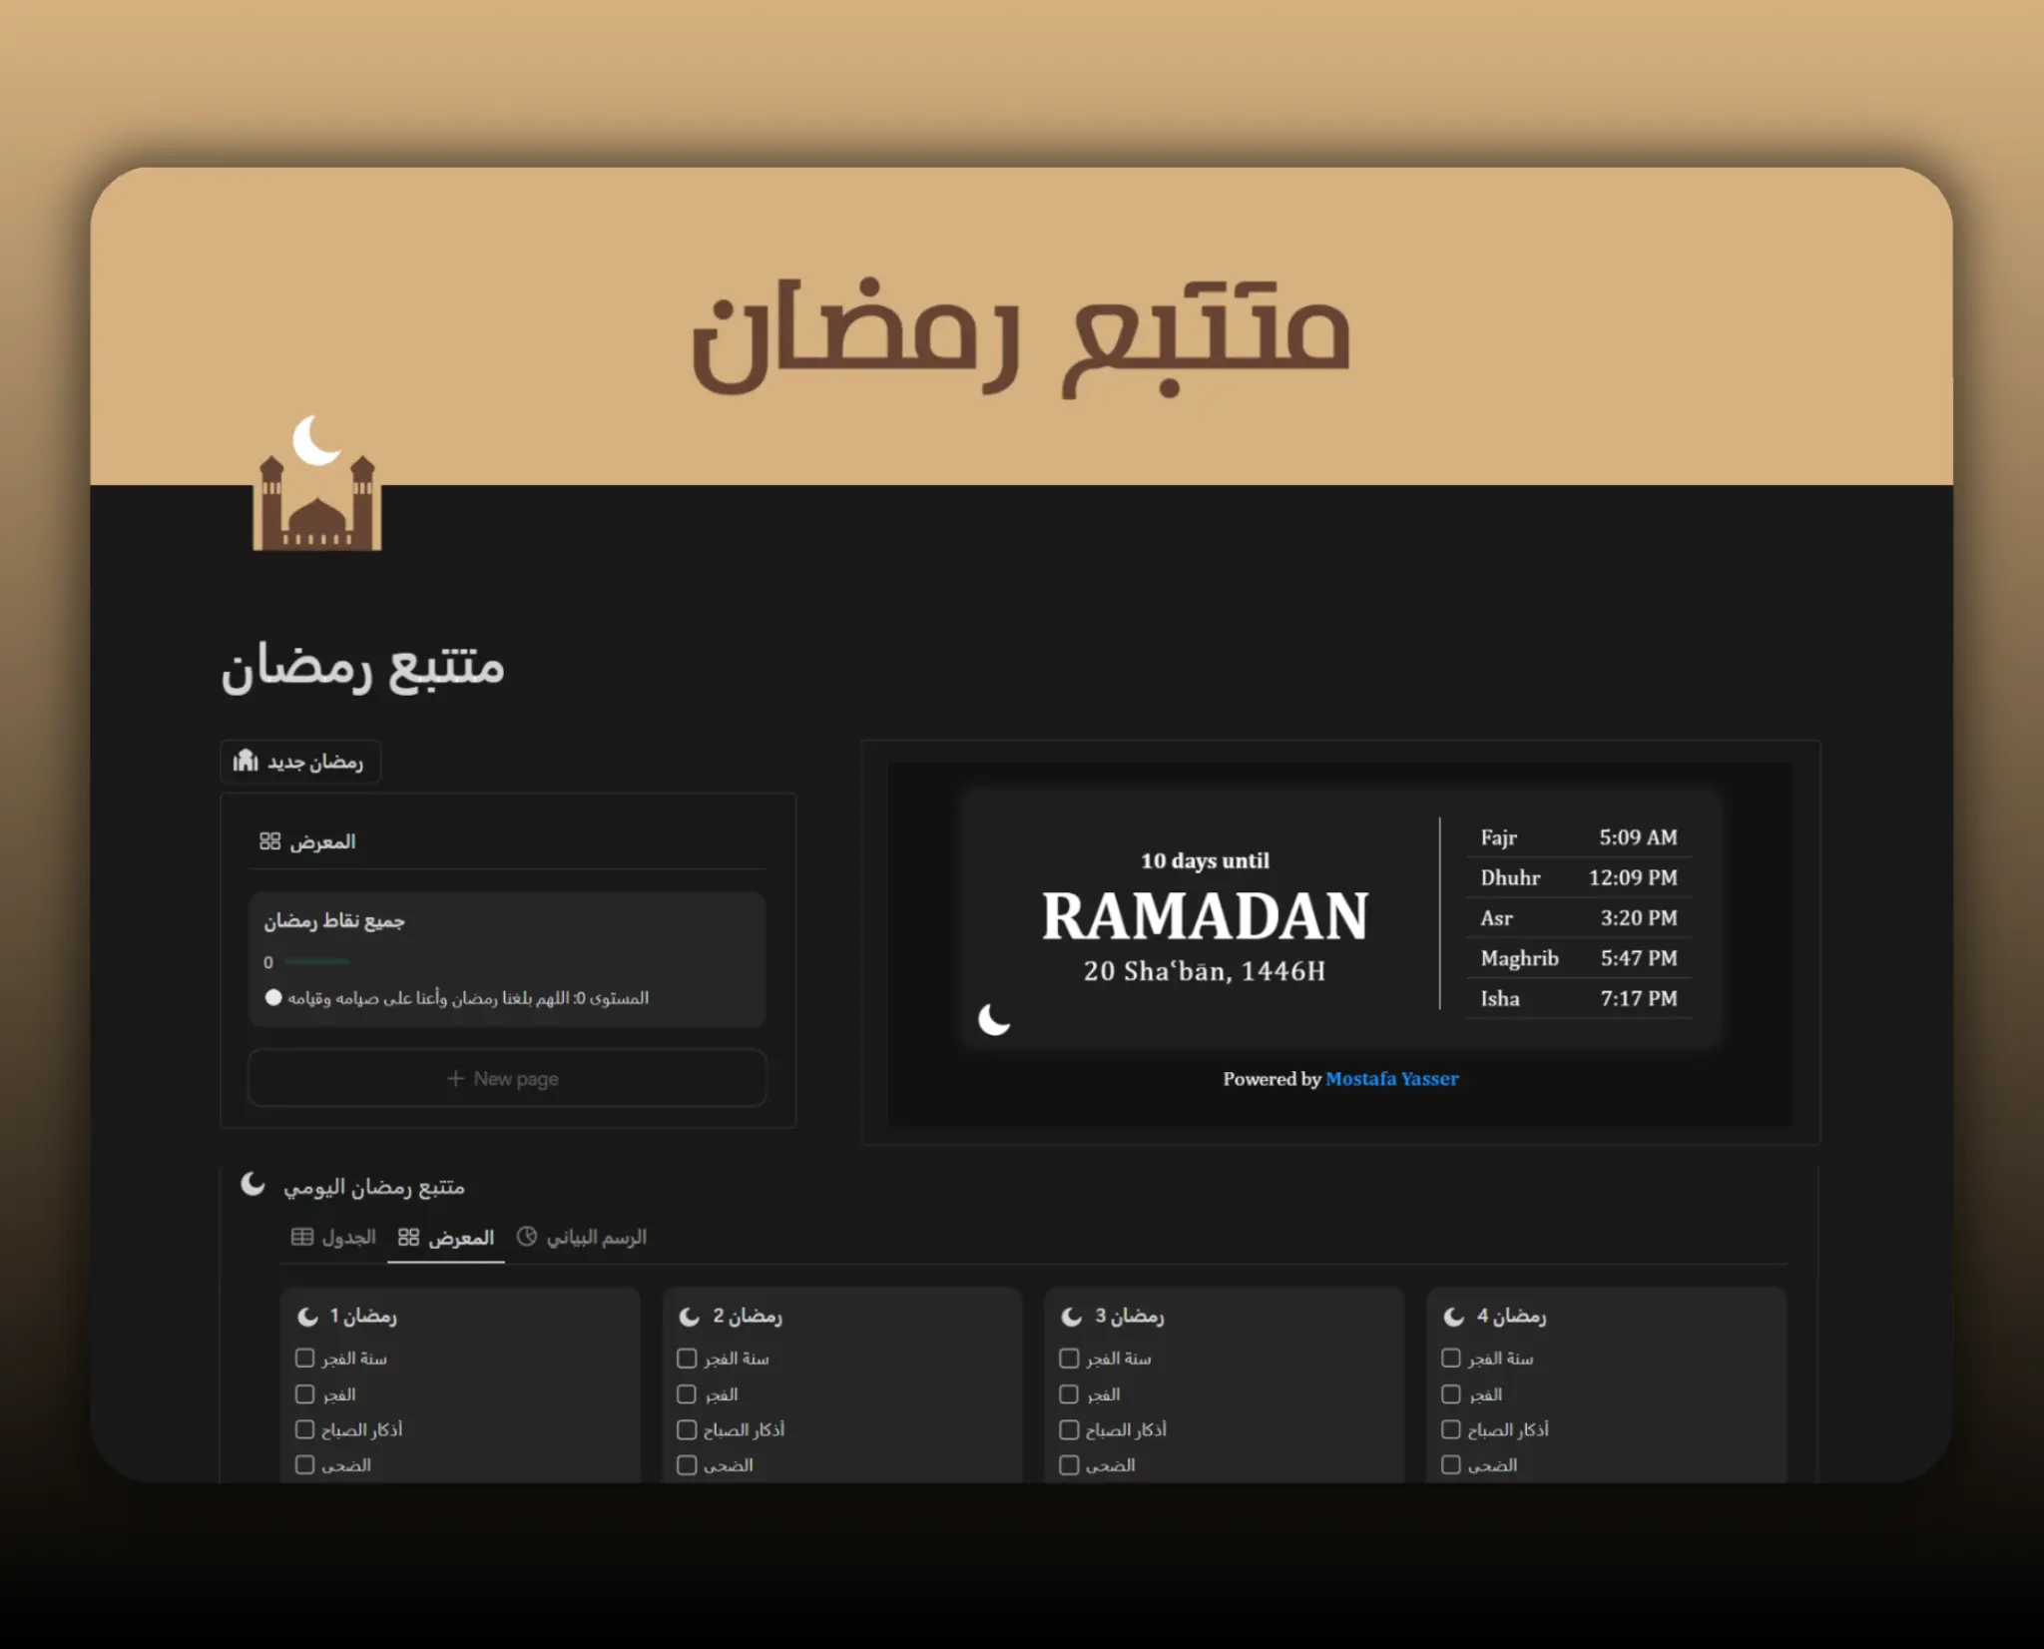The width and height of the screenshot is (2044, 1649).
Task: Click the رمضان جديد button
Action: [x=299, y=762]
